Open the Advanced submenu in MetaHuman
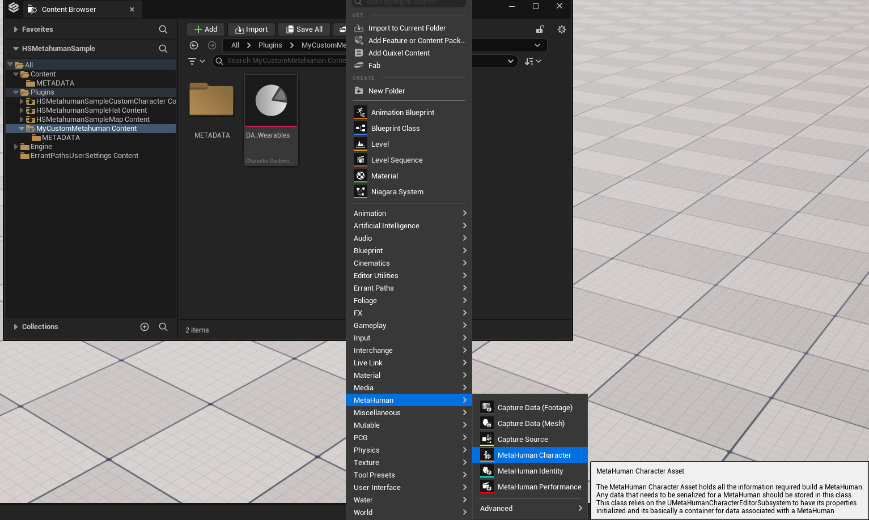The image size is (869, 520). click(531, 508)
